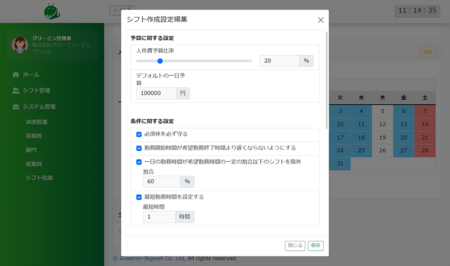Click the people icon beside シフト管理
450x266 pixels.
(16, 91)
